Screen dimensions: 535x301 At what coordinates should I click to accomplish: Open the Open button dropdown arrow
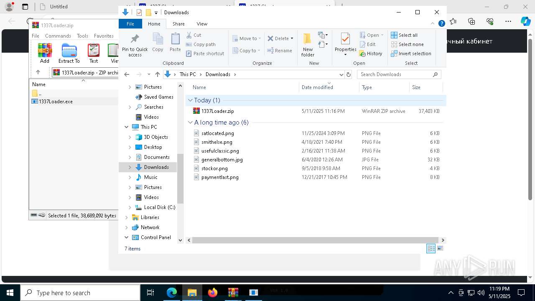(x=382, y=35)
